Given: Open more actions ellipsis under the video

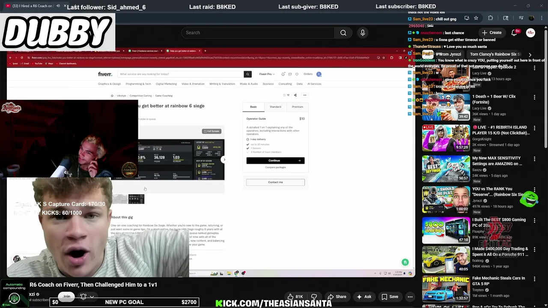Looking at the screenshot, I should [x=410, y=296].
